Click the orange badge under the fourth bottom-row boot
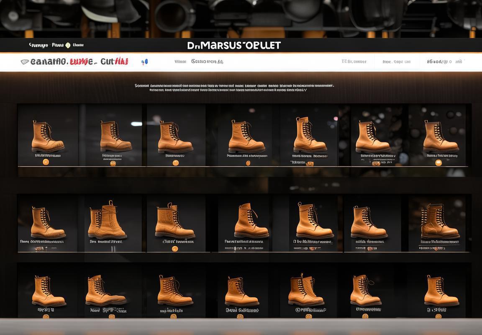The width and height of the screenshot is (482, 335). [240, 316]
